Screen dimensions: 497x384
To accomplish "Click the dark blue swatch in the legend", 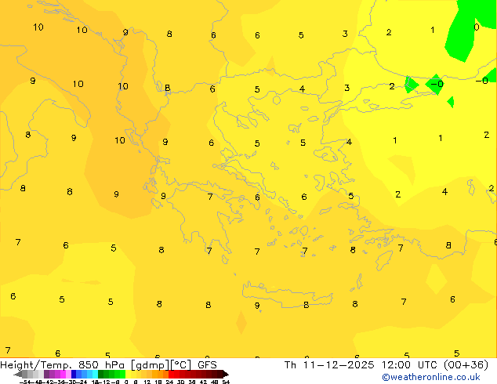I will click(74, 374).
